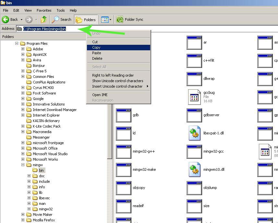Toggle the Folders explorer pane
Screen dimensions: 278x223
85,19
